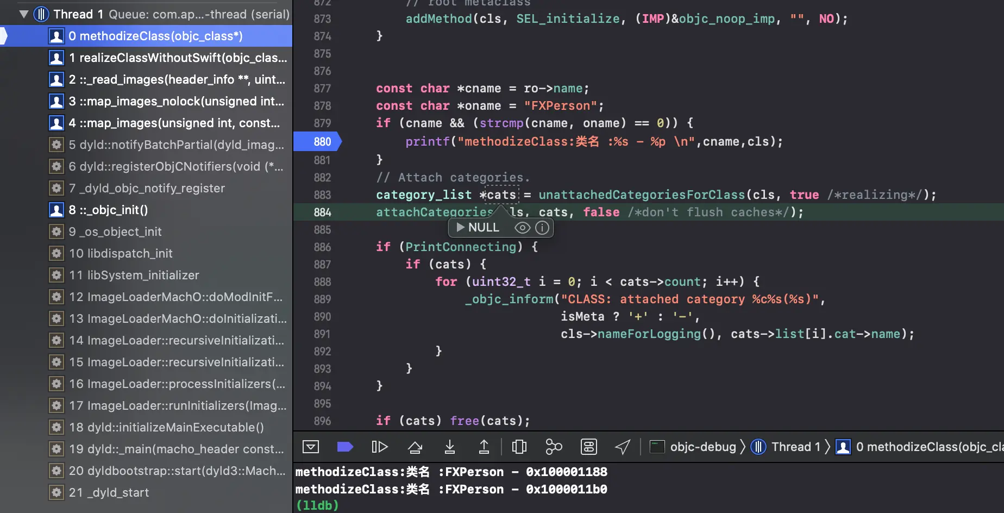
Task: Select frame 9 _os_object_init
Action: (146, 232)
